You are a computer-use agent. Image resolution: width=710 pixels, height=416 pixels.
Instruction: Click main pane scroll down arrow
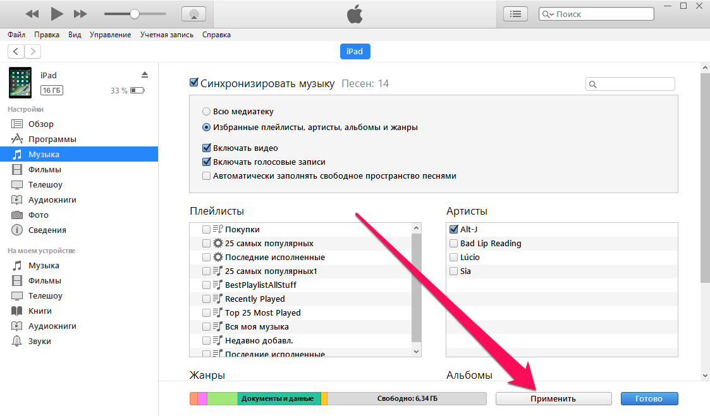click(705, 376)
